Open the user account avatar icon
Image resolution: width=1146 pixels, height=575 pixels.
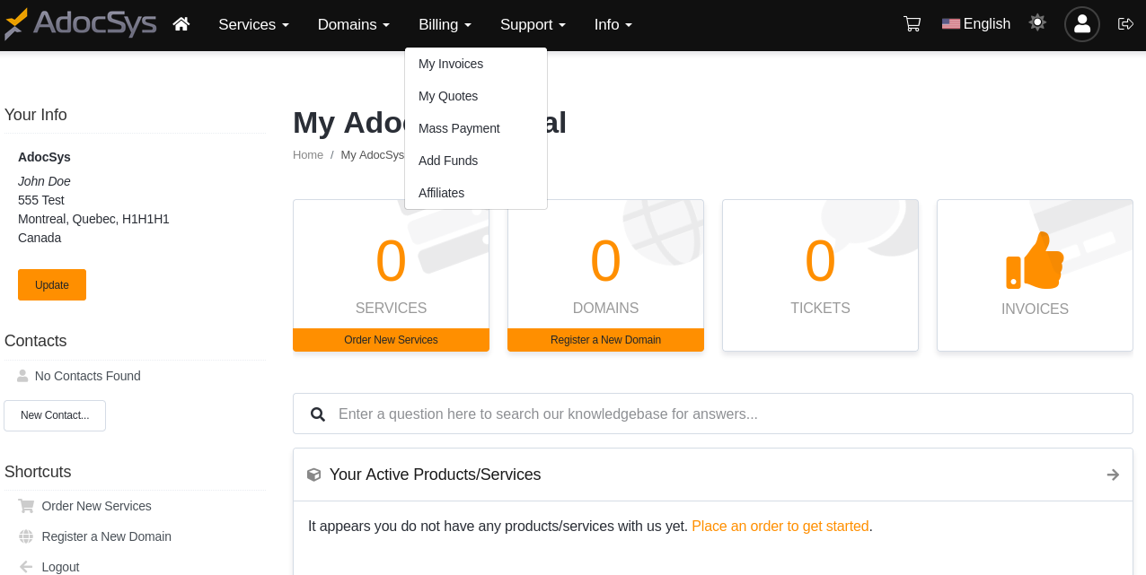(x=1081, y=24)
